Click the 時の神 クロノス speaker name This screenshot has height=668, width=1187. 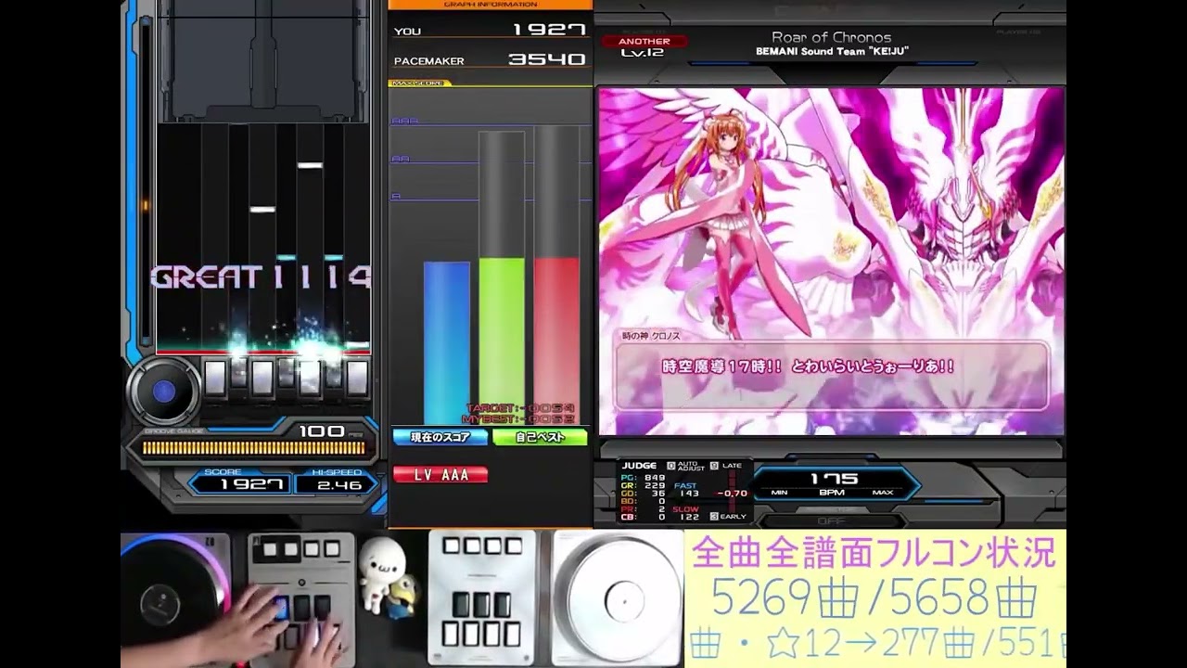coord(651,336)
